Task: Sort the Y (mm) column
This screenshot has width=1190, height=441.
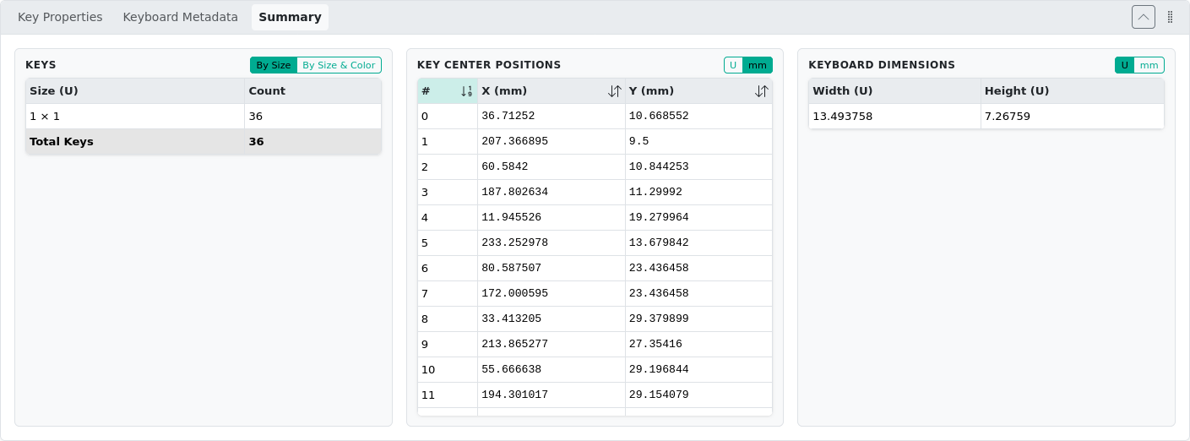Action: (x=761, y=91)
